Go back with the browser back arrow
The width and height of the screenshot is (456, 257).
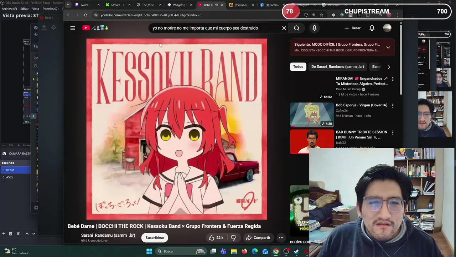69,15
